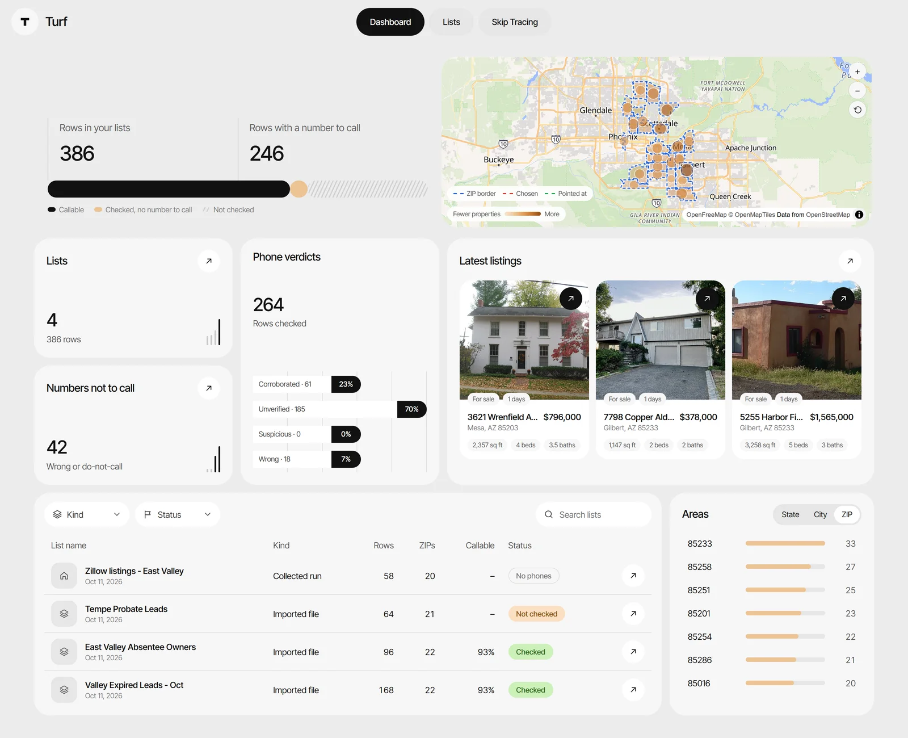Open Zillow listings - East Valley row arrow
This screenshot has height=738, width=908.
633,576
